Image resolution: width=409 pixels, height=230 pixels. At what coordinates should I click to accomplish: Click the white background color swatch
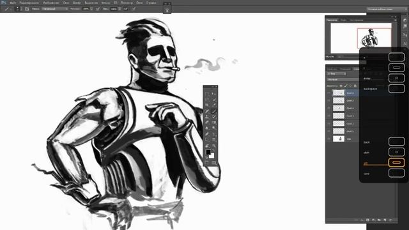(212, 156)
